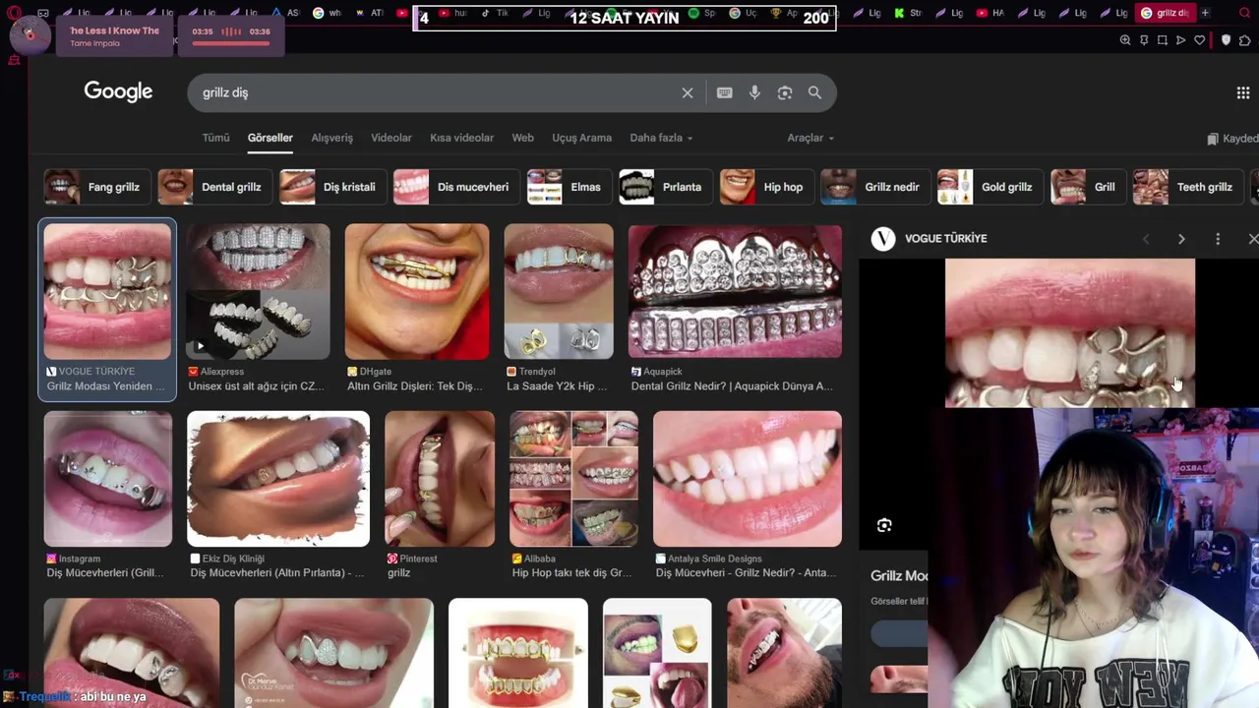Take a snapshot with the capture icon
The image size is (1259, 708).
[x=1163, y=40]
